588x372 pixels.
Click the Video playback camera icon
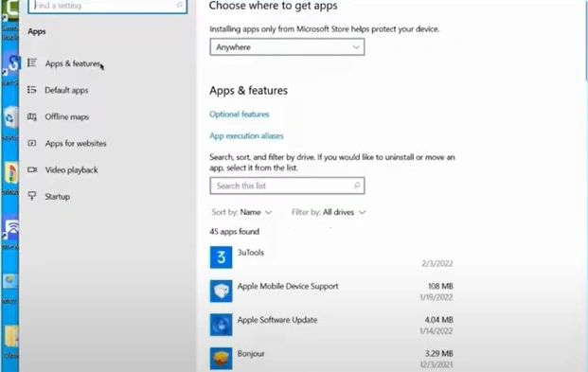click(32, 169)
